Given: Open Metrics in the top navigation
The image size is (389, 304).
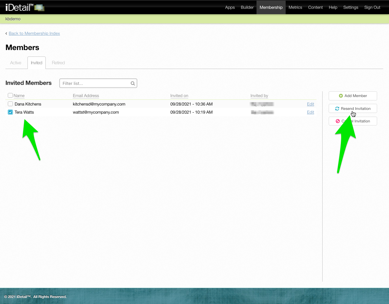Looking at the screenshot, I should pyautogui.click(x=295, y=7).
